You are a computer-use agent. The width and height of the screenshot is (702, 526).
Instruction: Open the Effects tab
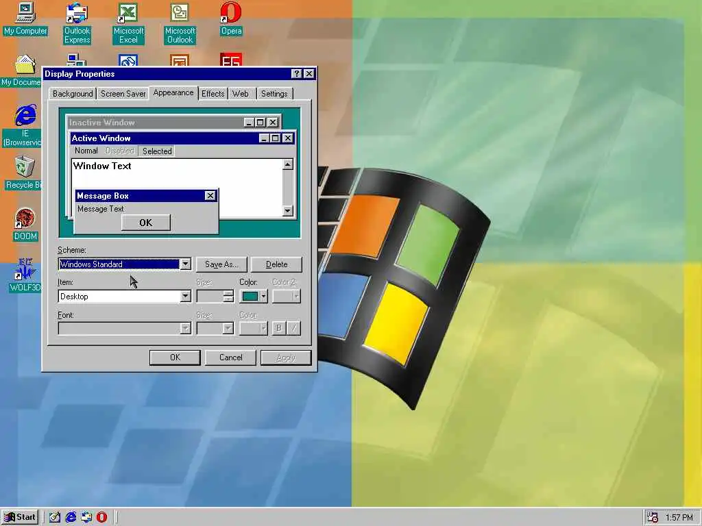[x=213, y=93]
